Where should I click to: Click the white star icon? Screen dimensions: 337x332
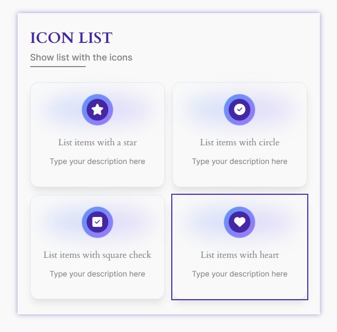(x=97, y=109)
